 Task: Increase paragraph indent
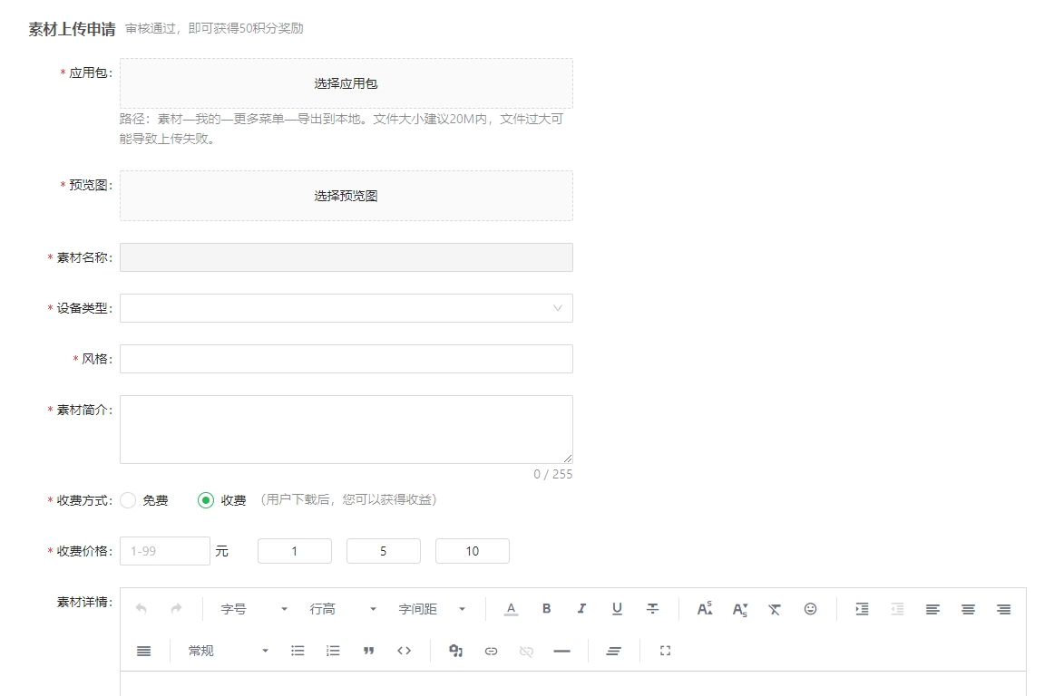click(863, 609)
